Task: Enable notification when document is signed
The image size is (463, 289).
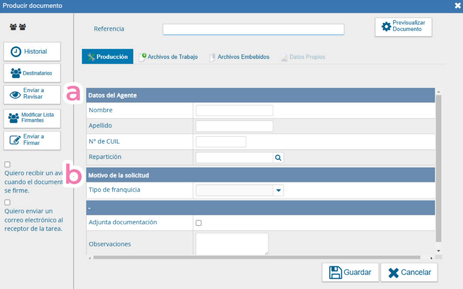Action: click(7, 165)
